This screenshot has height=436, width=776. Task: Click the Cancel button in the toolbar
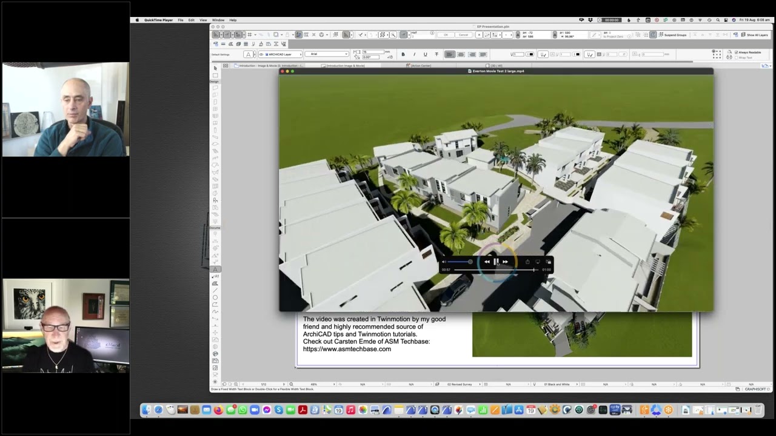pos(463,35)
